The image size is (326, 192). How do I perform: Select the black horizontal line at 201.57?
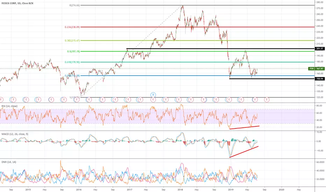click(220, 49)
